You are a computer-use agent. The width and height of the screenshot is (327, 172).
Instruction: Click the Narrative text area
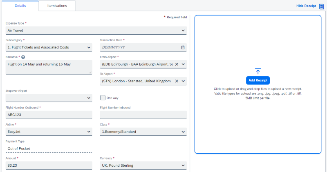pos(49,67)
